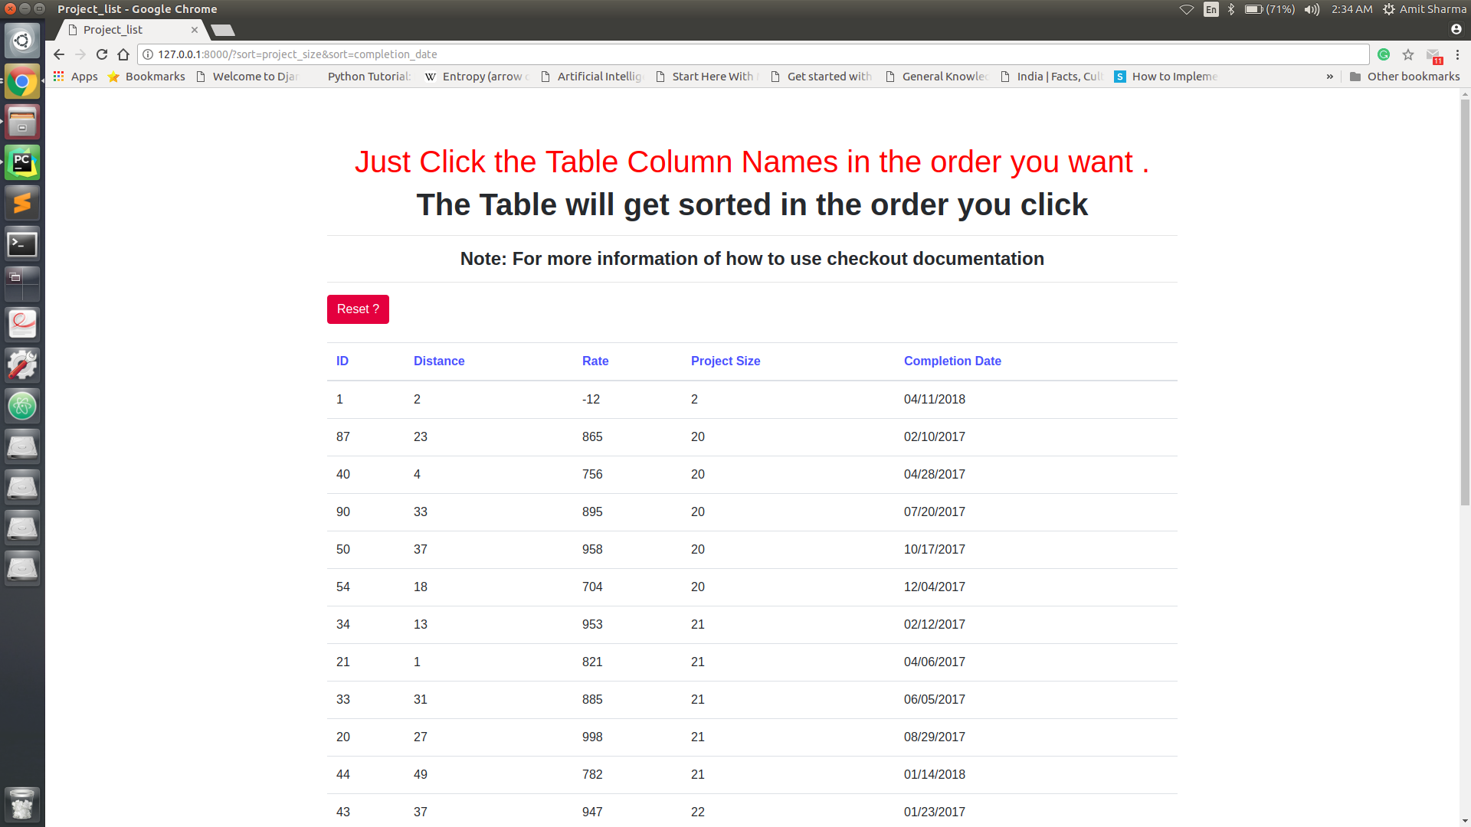Sort the table by Completion Date header
The image size is (1471, 827).
pyautogui.click(x=952, y=361)
